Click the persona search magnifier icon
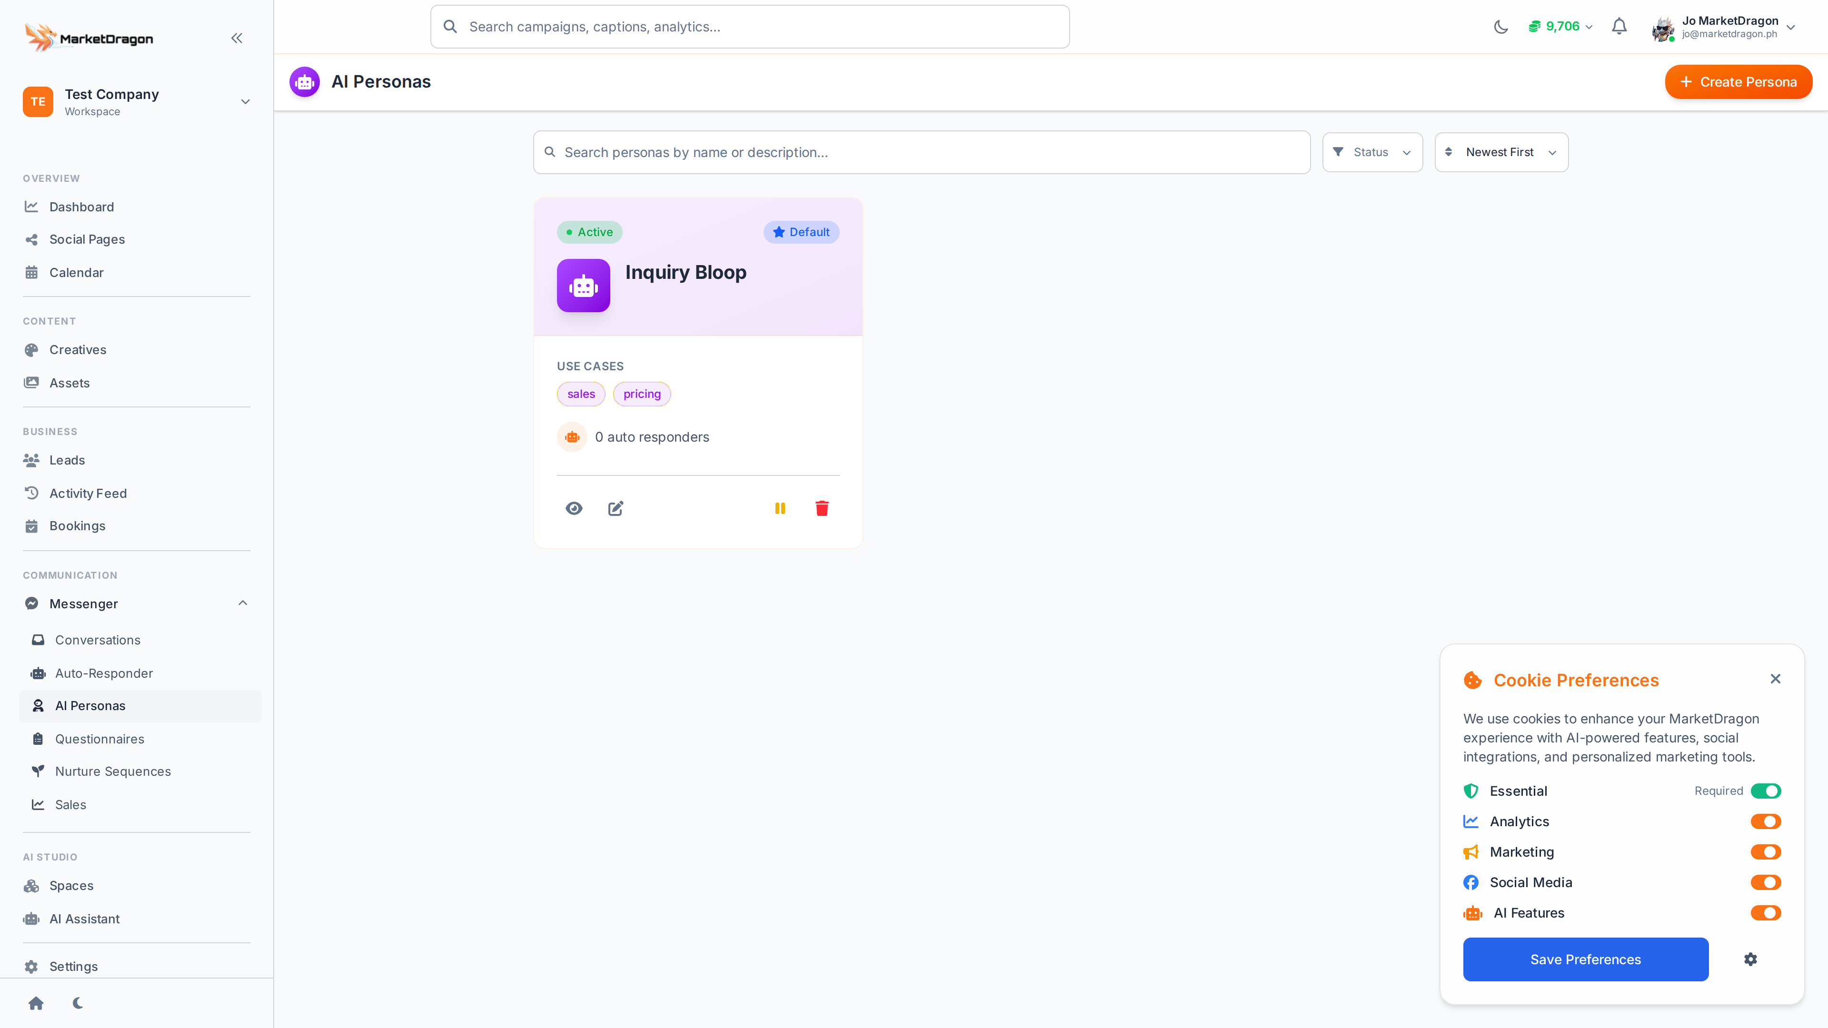Image resolution: width=1828 pixels, height=1028 pixels. click(550, 152)
